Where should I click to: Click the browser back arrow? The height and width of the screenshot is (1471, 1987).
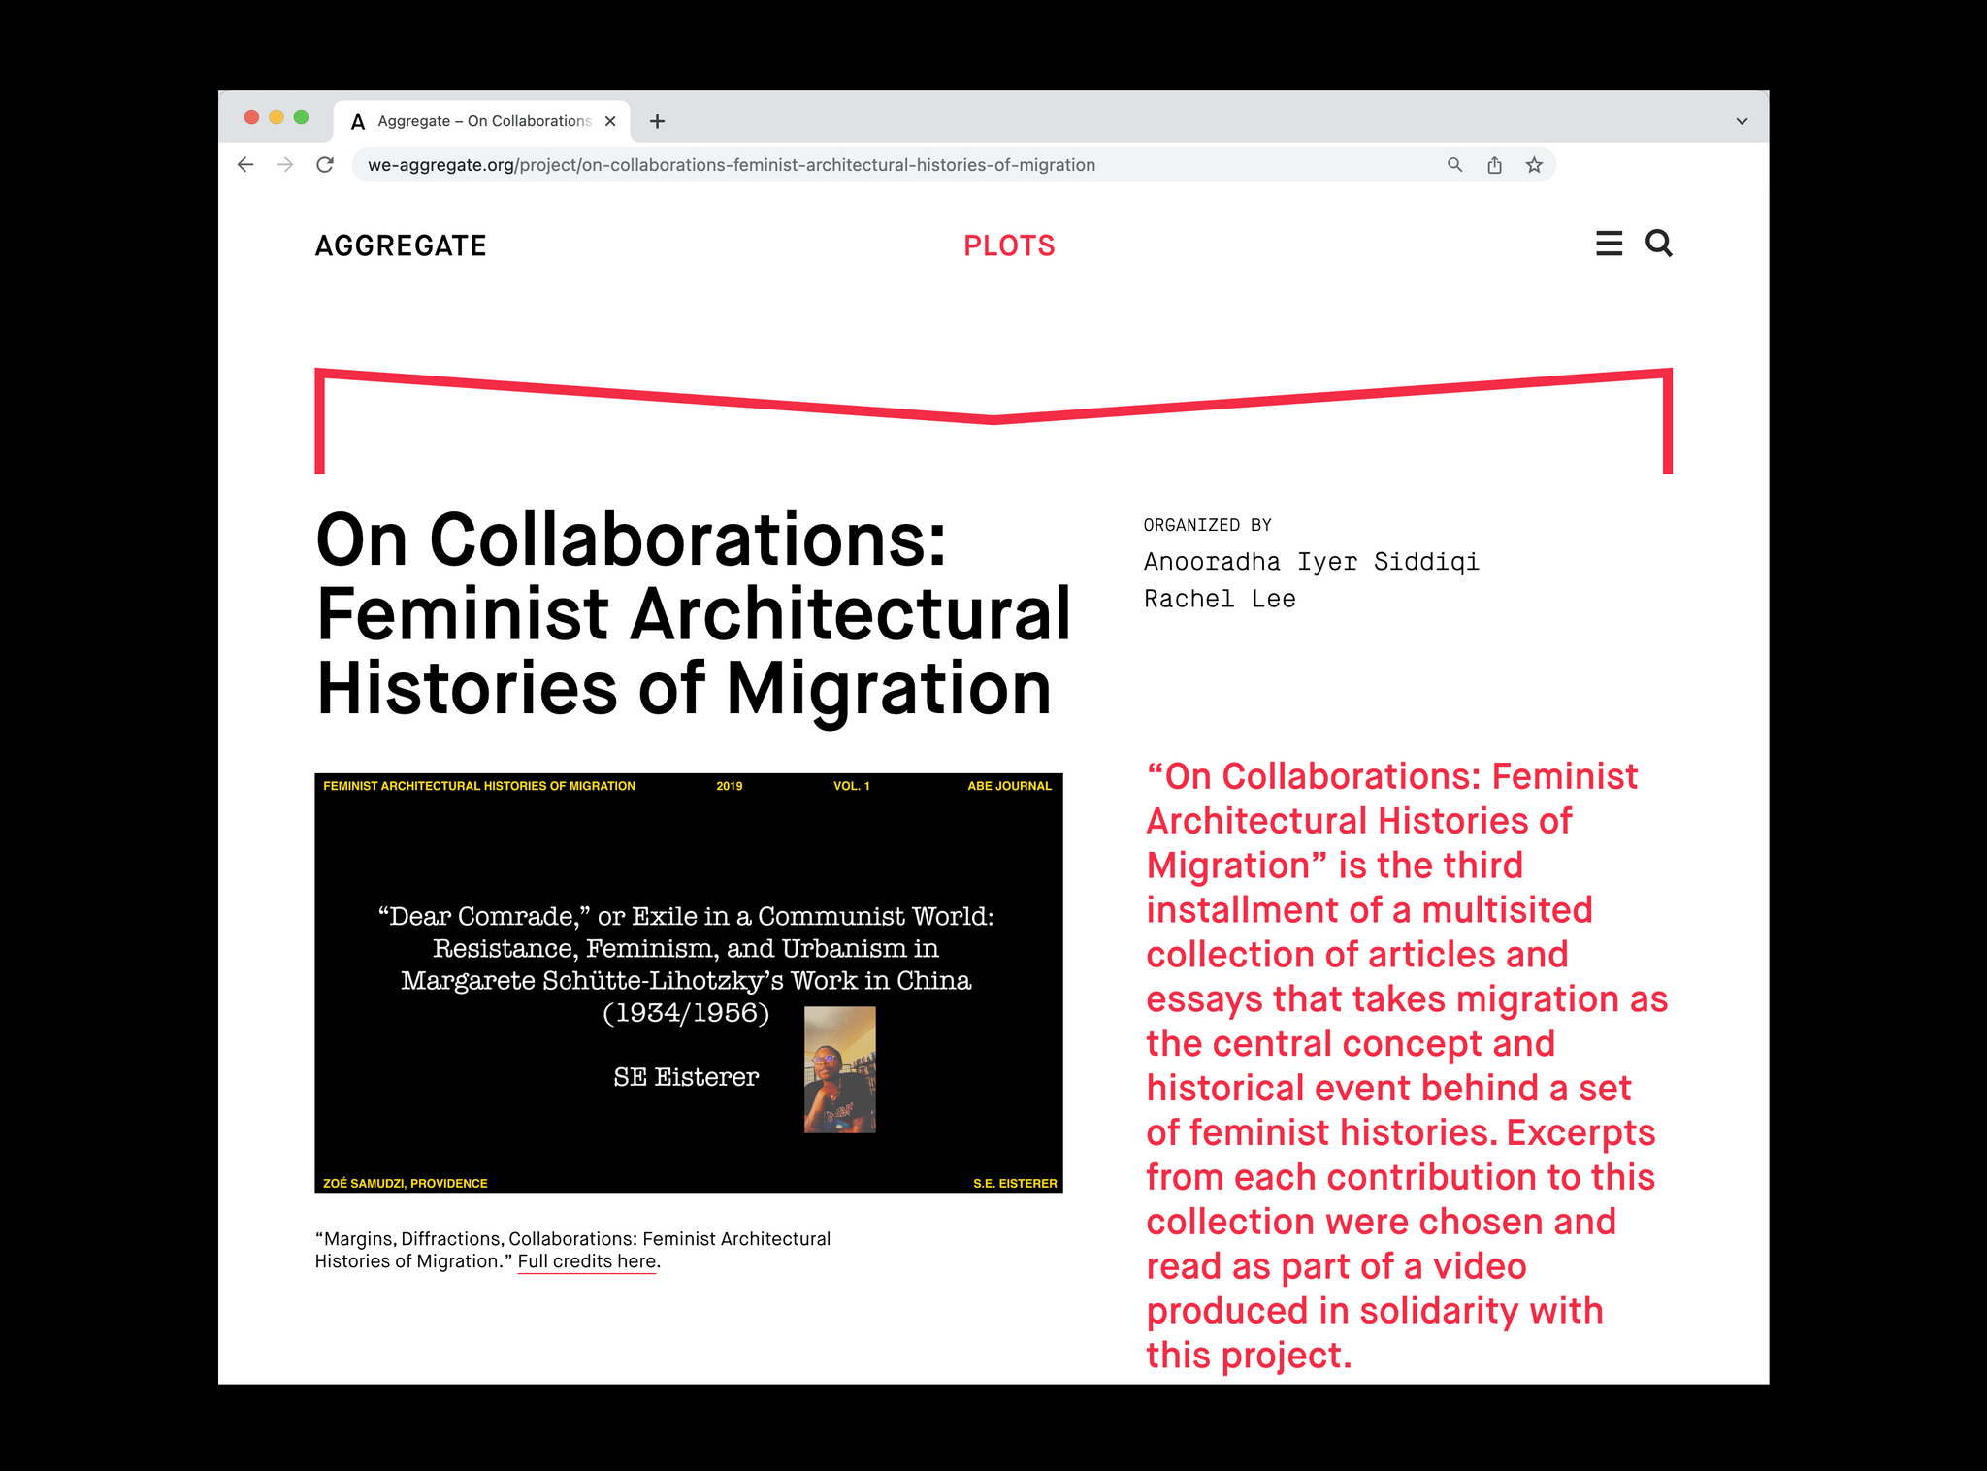(x=245, y=165)
